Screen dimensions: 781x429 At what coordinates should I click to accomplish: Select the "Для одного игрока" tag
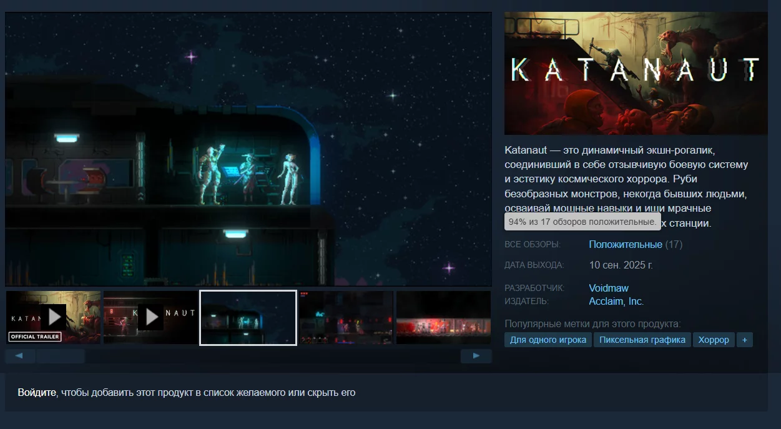[x=548, y=340]
